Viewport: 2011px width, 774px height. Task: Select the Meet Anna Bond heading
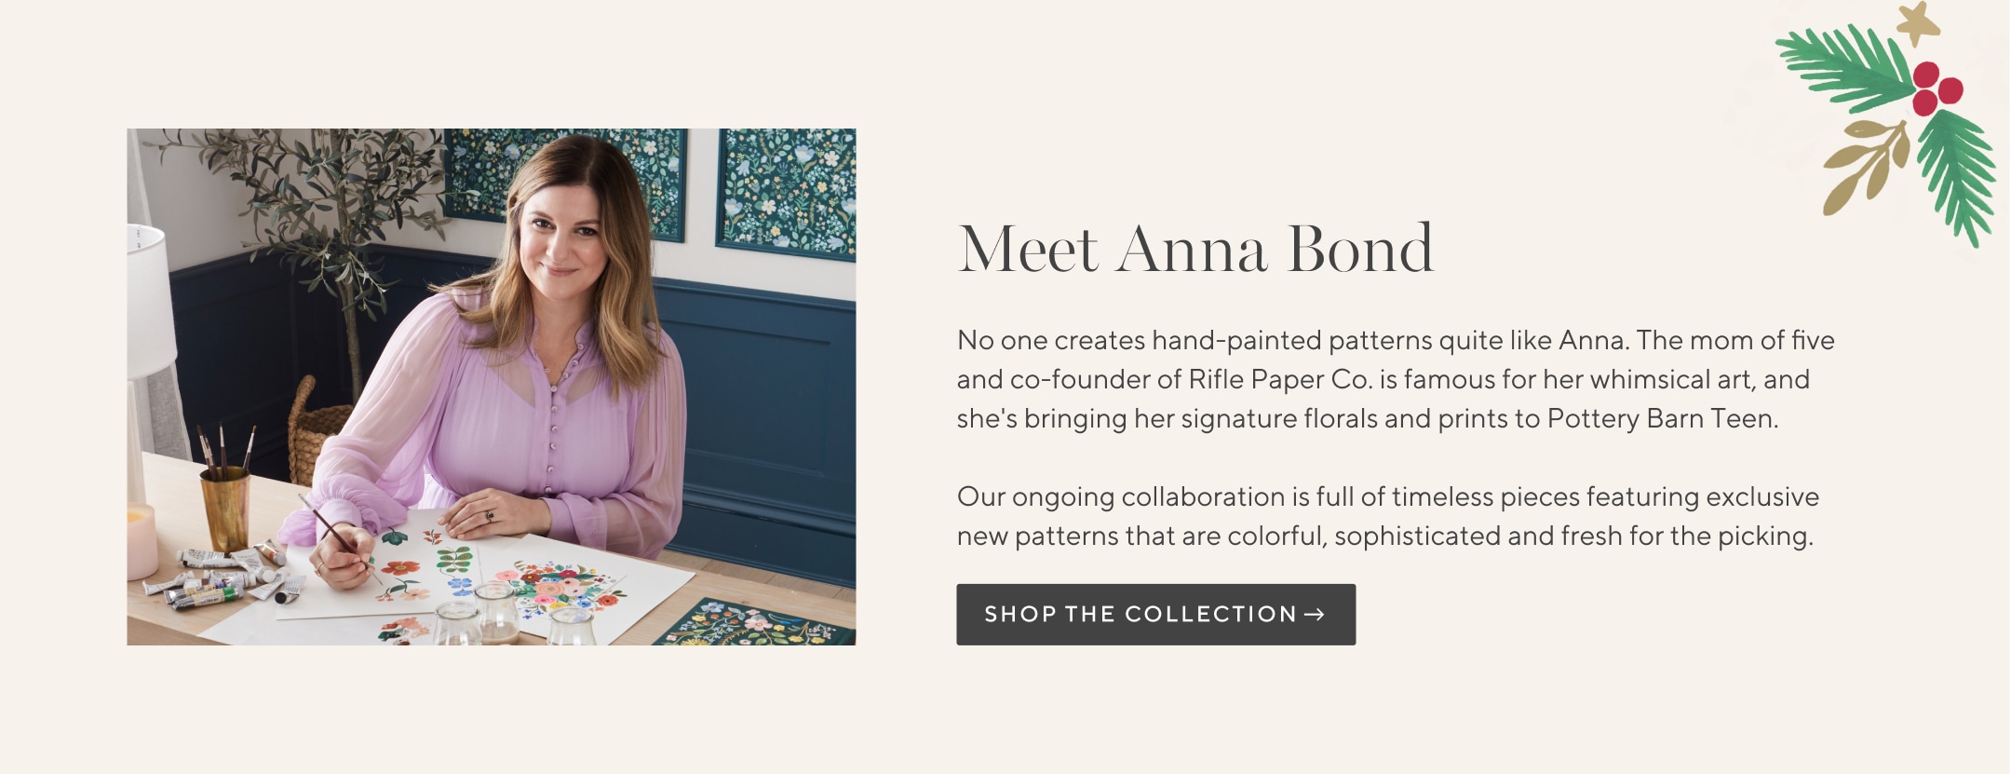[x=1195, y=250]
